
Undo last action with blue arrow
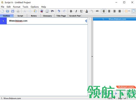point(59,11)
